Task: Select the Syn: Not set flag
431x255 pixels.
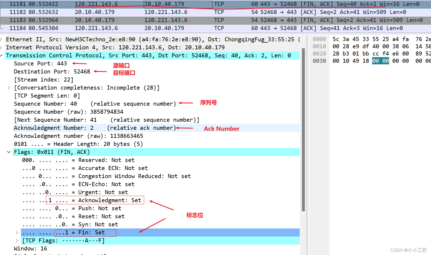Action: [70, 224]
